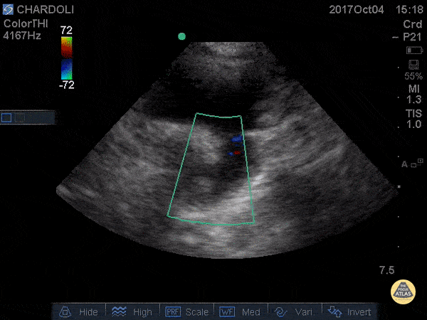Click the P21 transducer label

tap(412, 36)
